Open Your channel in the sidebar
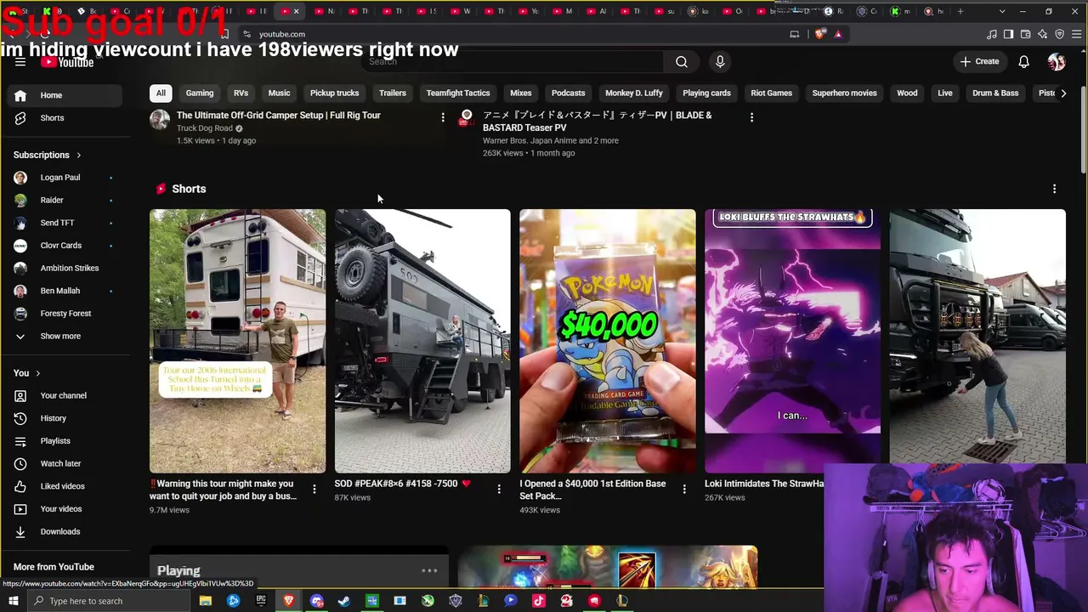Viewport: 1088px width, 612px height. tap(63, 395)
